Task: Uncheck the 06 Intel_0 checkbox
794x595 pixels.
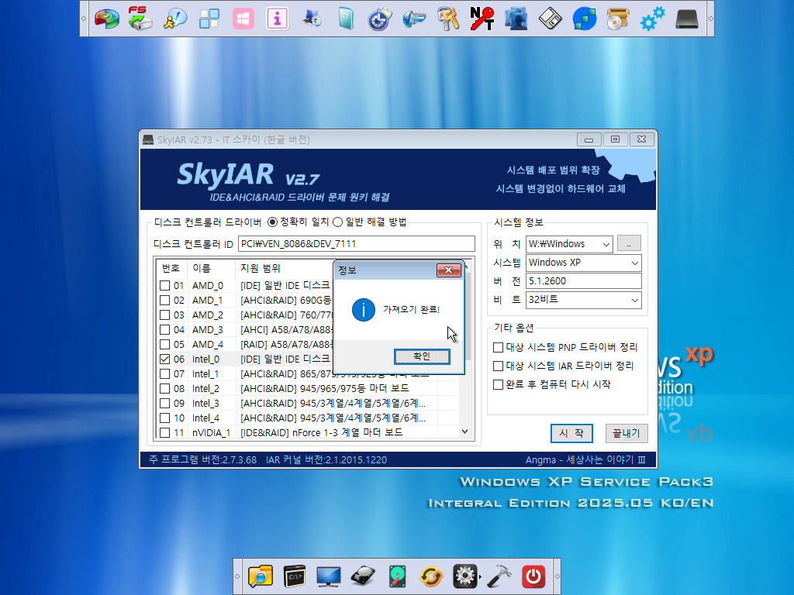Action: pos(164,359)
